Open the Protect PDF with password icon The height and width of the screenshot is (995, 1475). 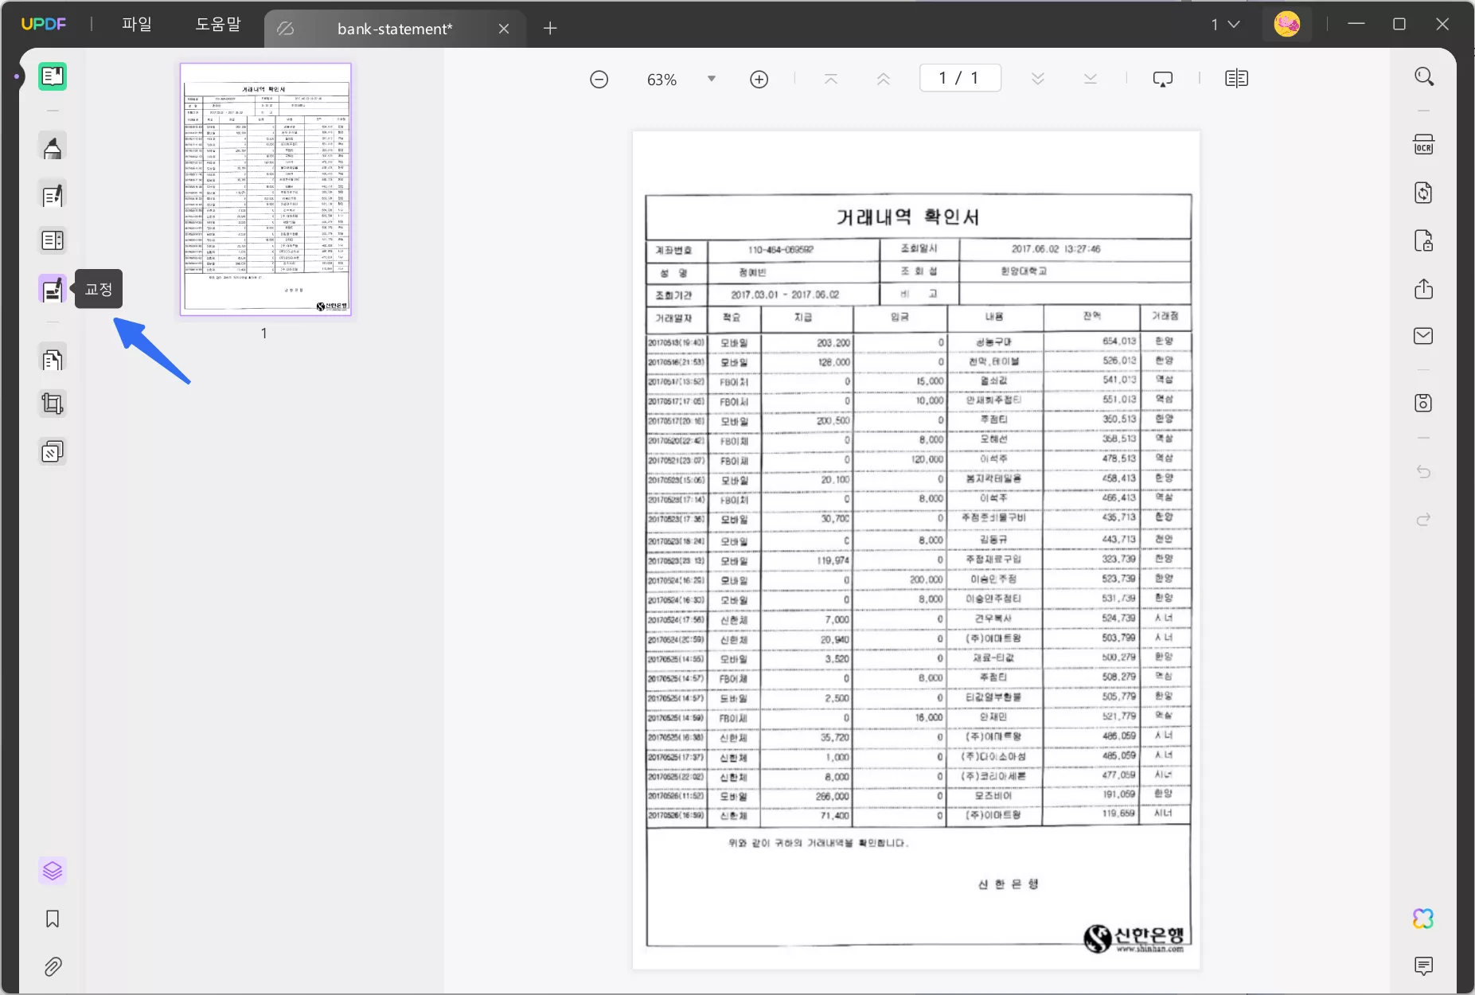pyautogui.click(x=1423, y=240)
